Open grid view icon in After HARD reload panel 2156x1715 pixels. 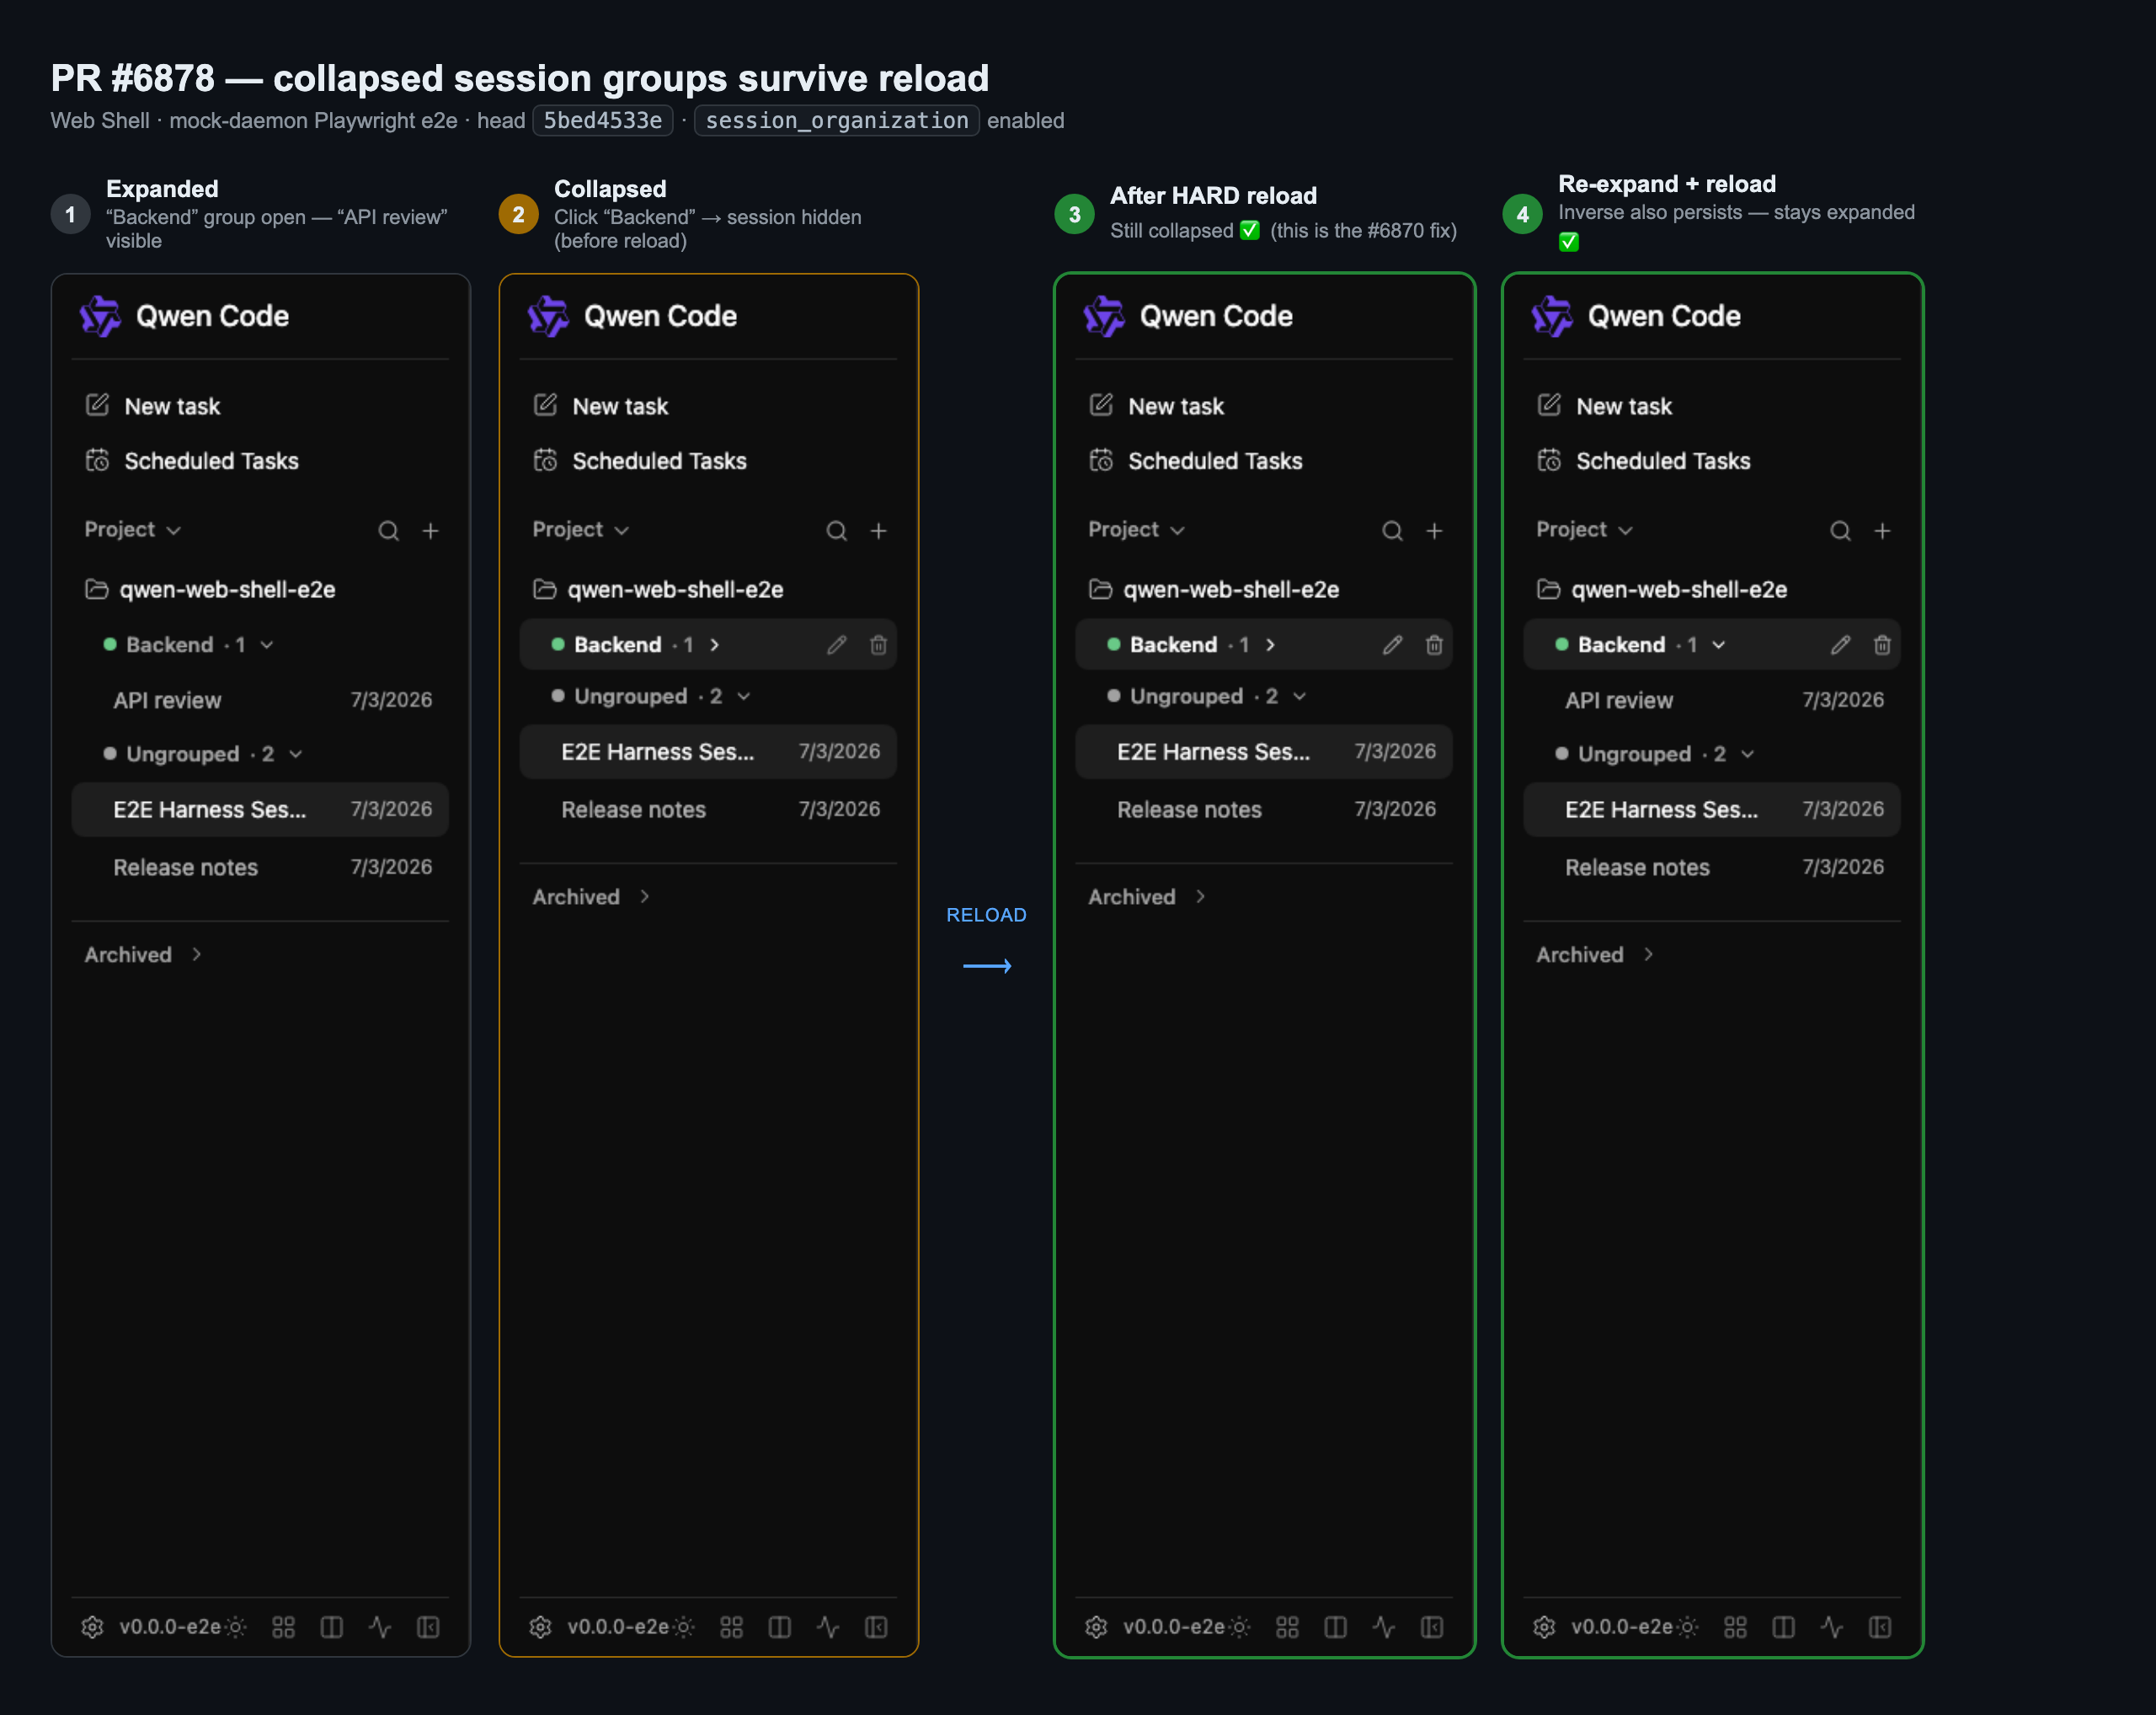tap(1287, 1627)
